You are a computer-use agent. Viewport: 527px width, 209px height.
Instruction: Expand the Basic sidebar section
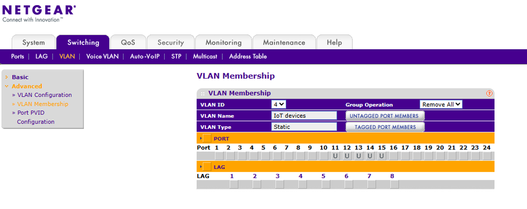click(x=20, y=77)
